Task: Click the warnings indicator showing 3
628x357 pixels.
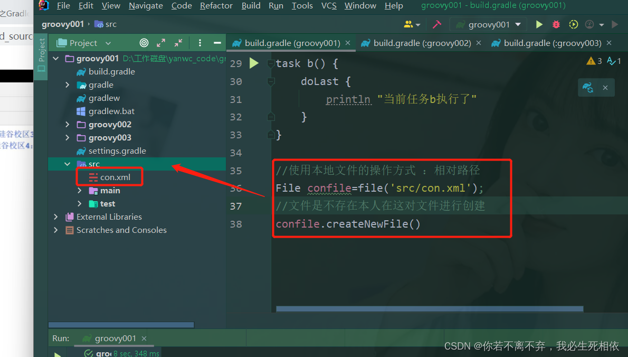Action: coord(594,61)
